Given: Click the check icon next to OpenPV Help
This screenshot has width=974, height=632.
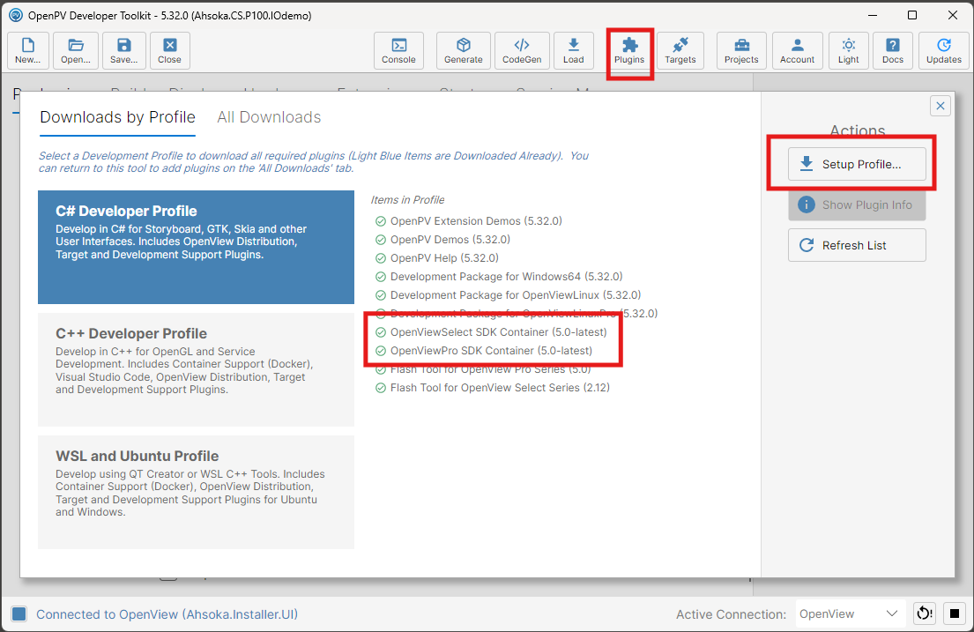Looking at the screenshot, I should tap(381, 258).
